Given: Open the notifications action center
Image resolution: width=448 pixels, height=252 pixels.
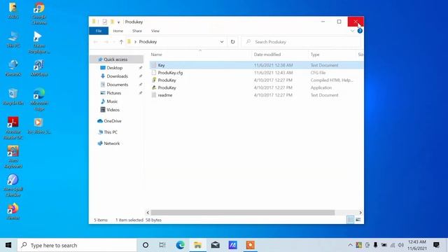Looking at the screenshot, I should [x=436, y=245].
